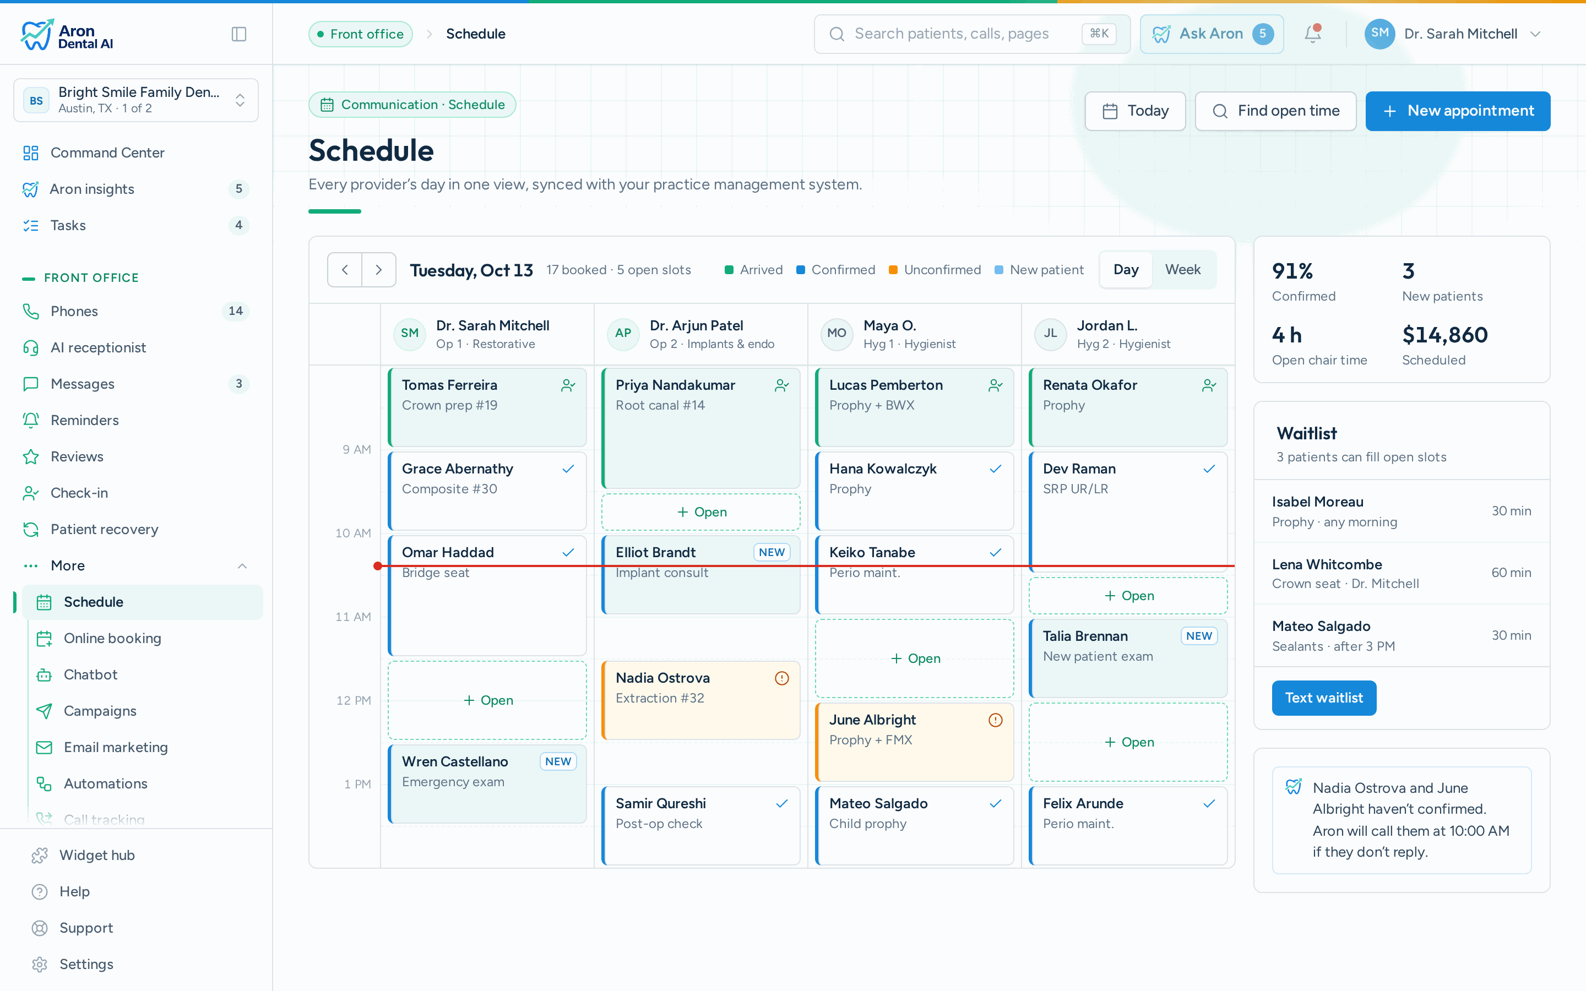1586x991 pixels.
Task: Open Command Center from sidebar
Action: pyautogui.click(x=137, y=153)
